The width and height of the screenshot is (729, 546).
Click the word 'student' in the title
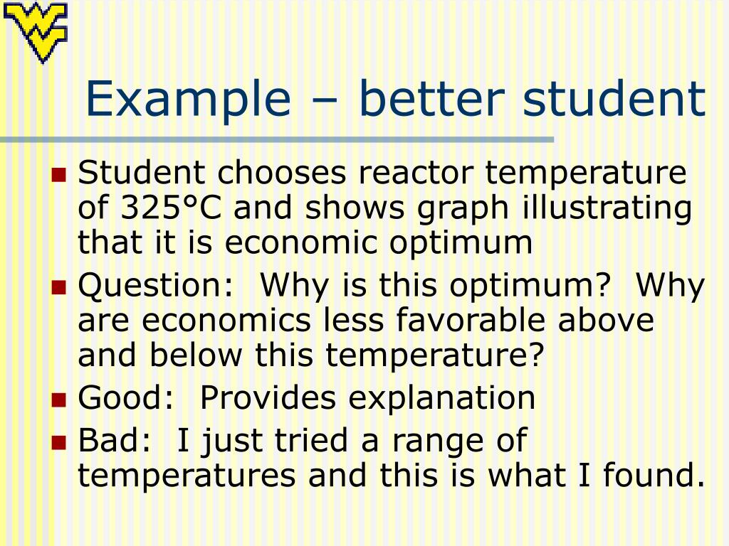click(x=614, y=98)
